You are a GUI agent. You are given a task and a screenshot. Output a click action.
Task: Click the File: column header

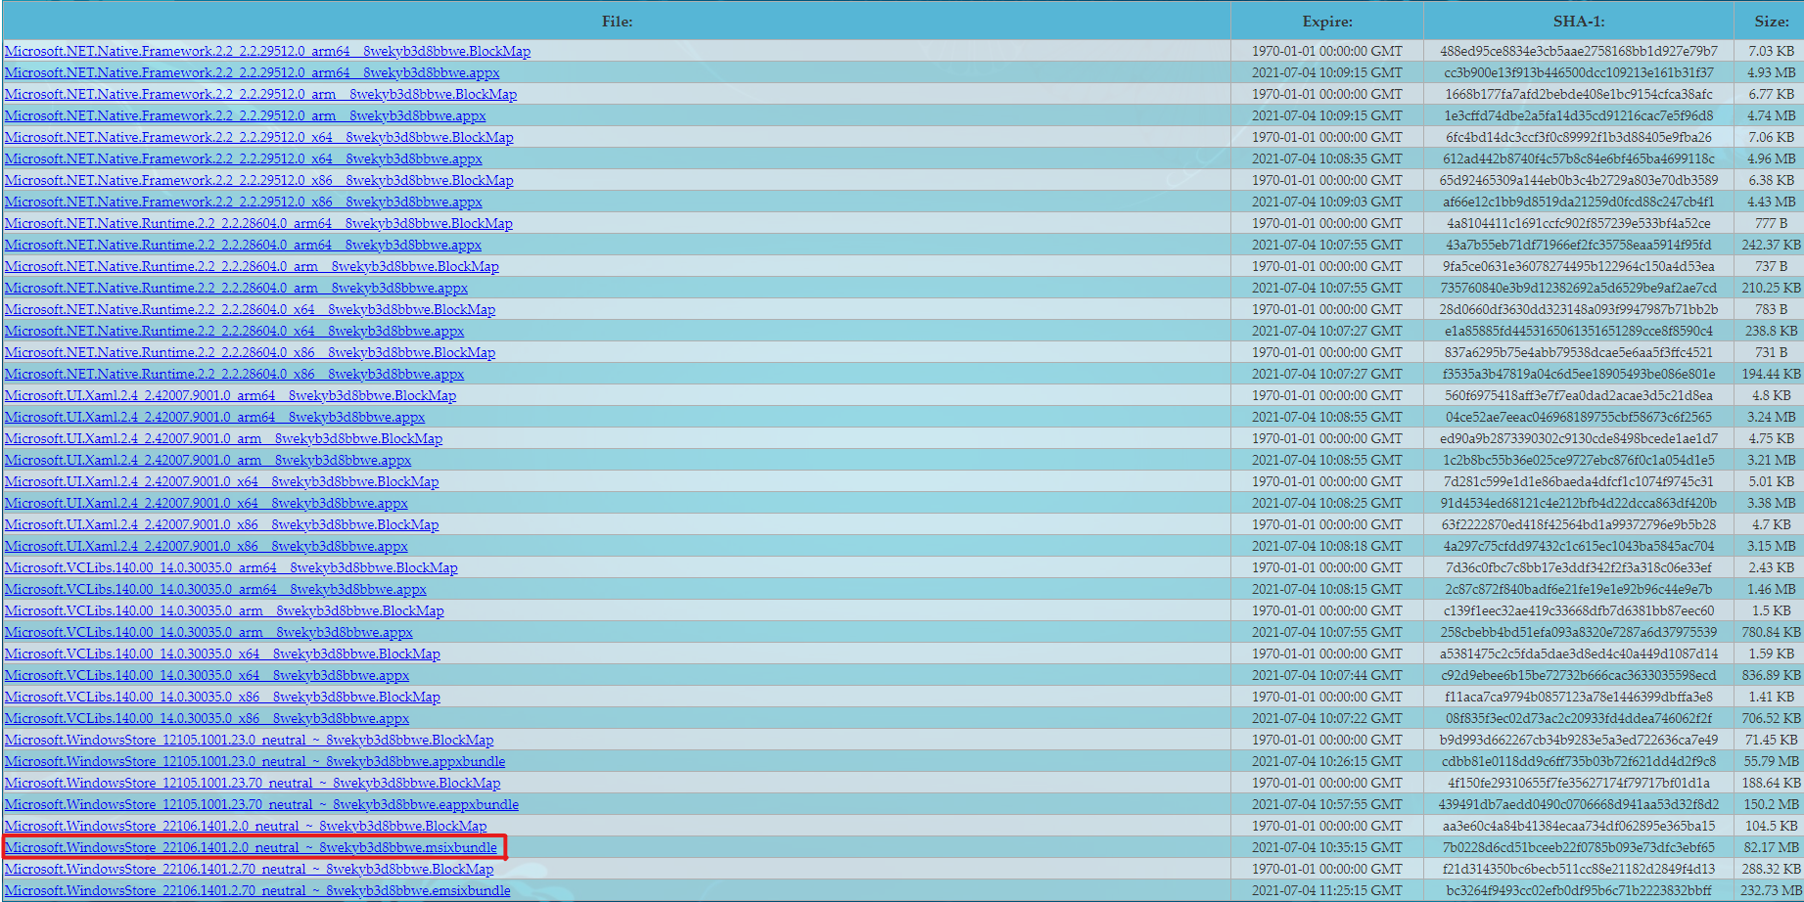coord(617,21)
